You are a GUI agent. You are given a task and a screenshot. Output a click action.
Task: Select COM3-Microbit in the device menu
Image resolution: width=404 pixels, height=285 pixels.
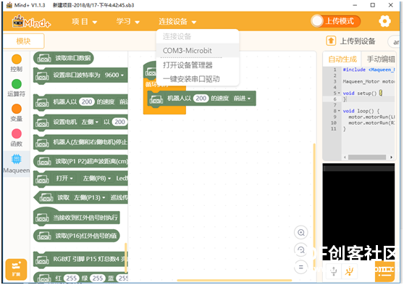tap(198, 51)
